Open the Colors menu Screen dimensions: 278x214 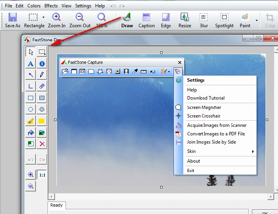[x=34, y=6]
